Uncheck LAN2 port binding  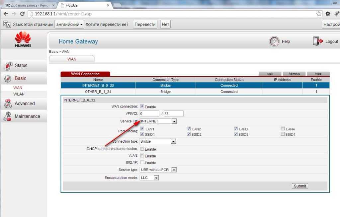click(189, 128)
